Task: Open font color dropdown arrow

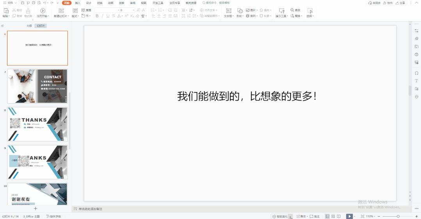Action: (x=122, y=16)
